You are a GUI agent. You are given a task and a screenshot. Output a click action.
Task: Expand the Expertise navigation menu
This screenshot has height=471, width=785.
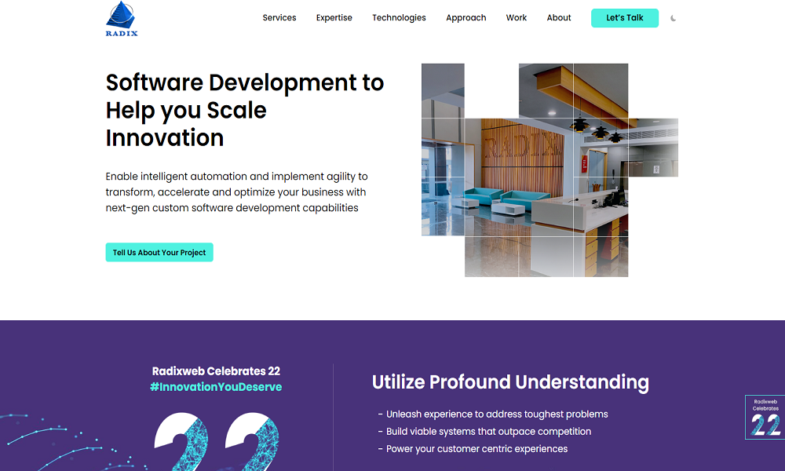tap(334, 18)
